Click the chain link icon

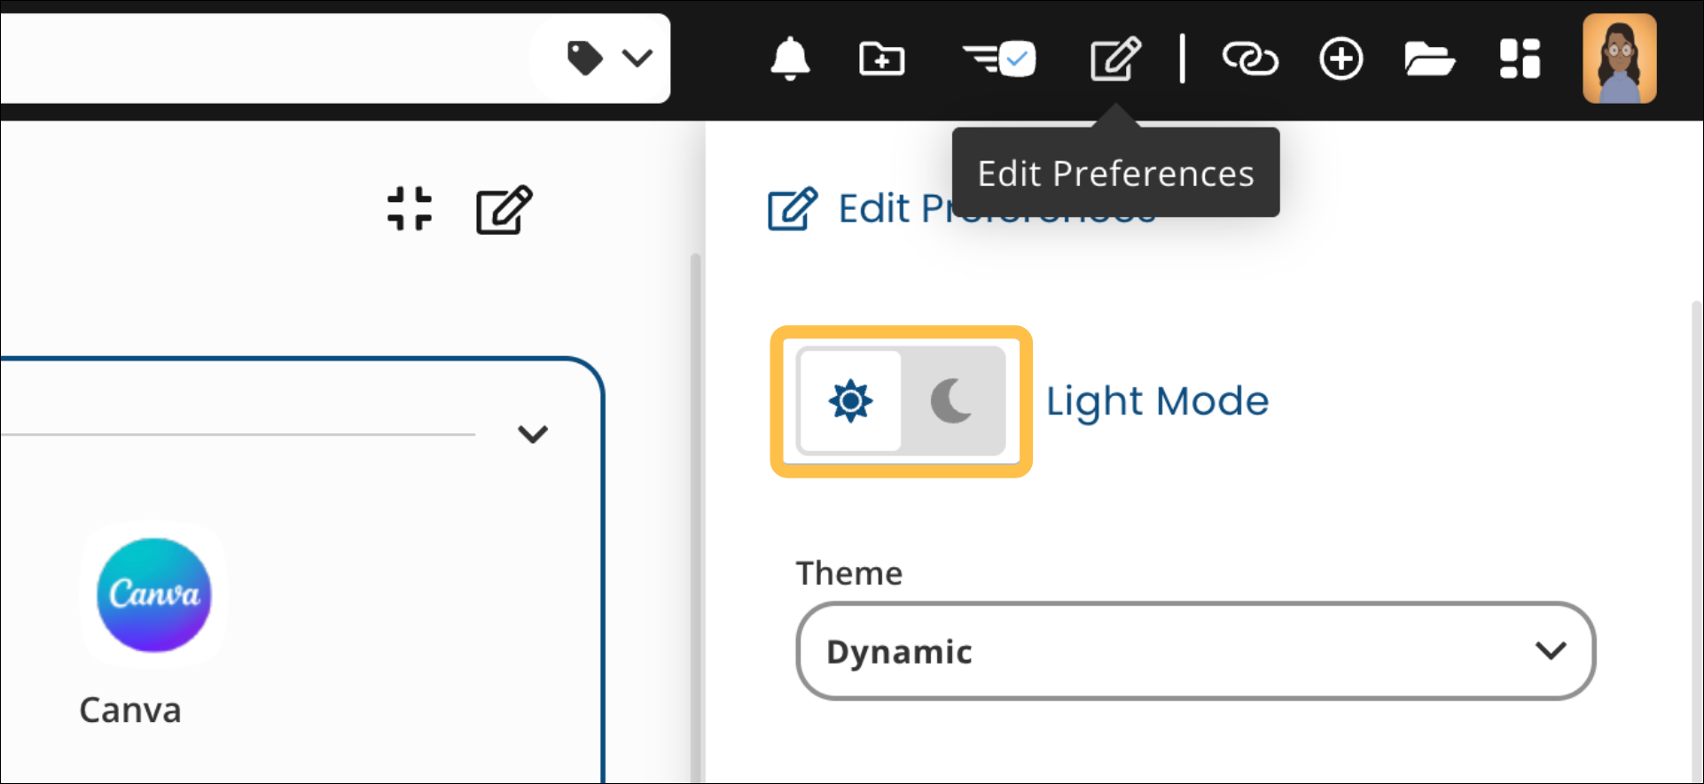[1250, 59]
